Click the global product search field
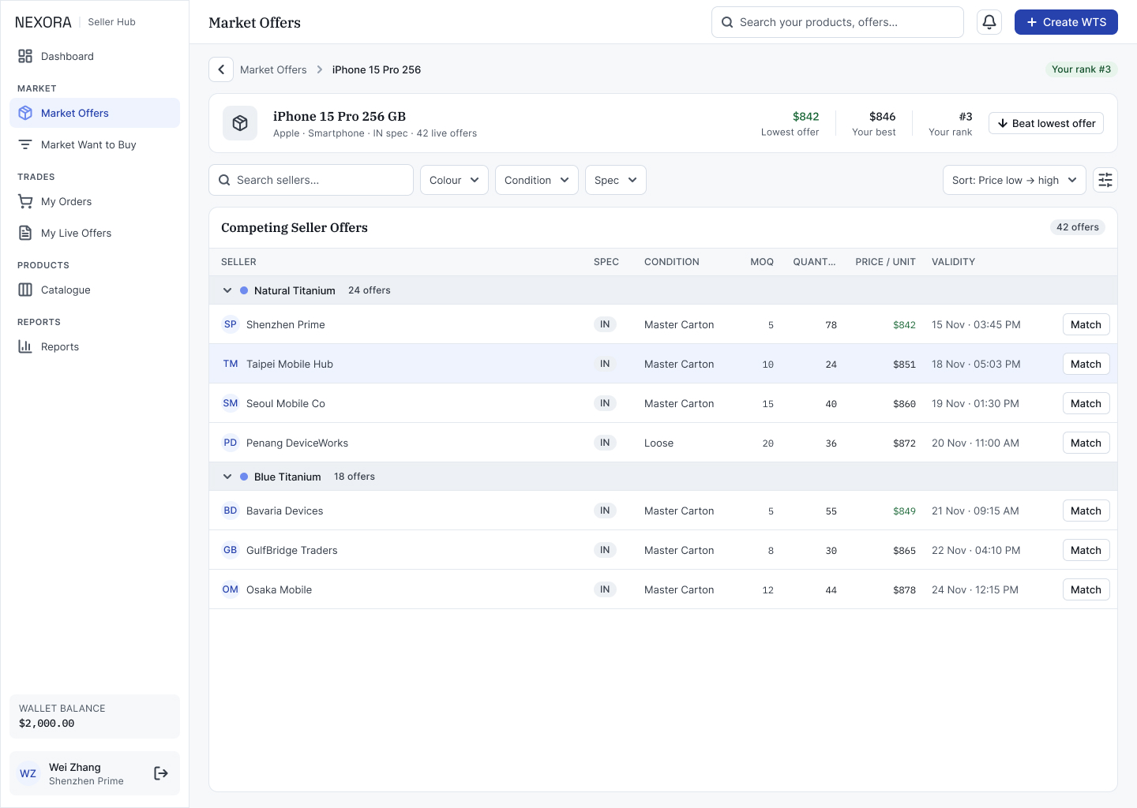 (x=837, y=22)
